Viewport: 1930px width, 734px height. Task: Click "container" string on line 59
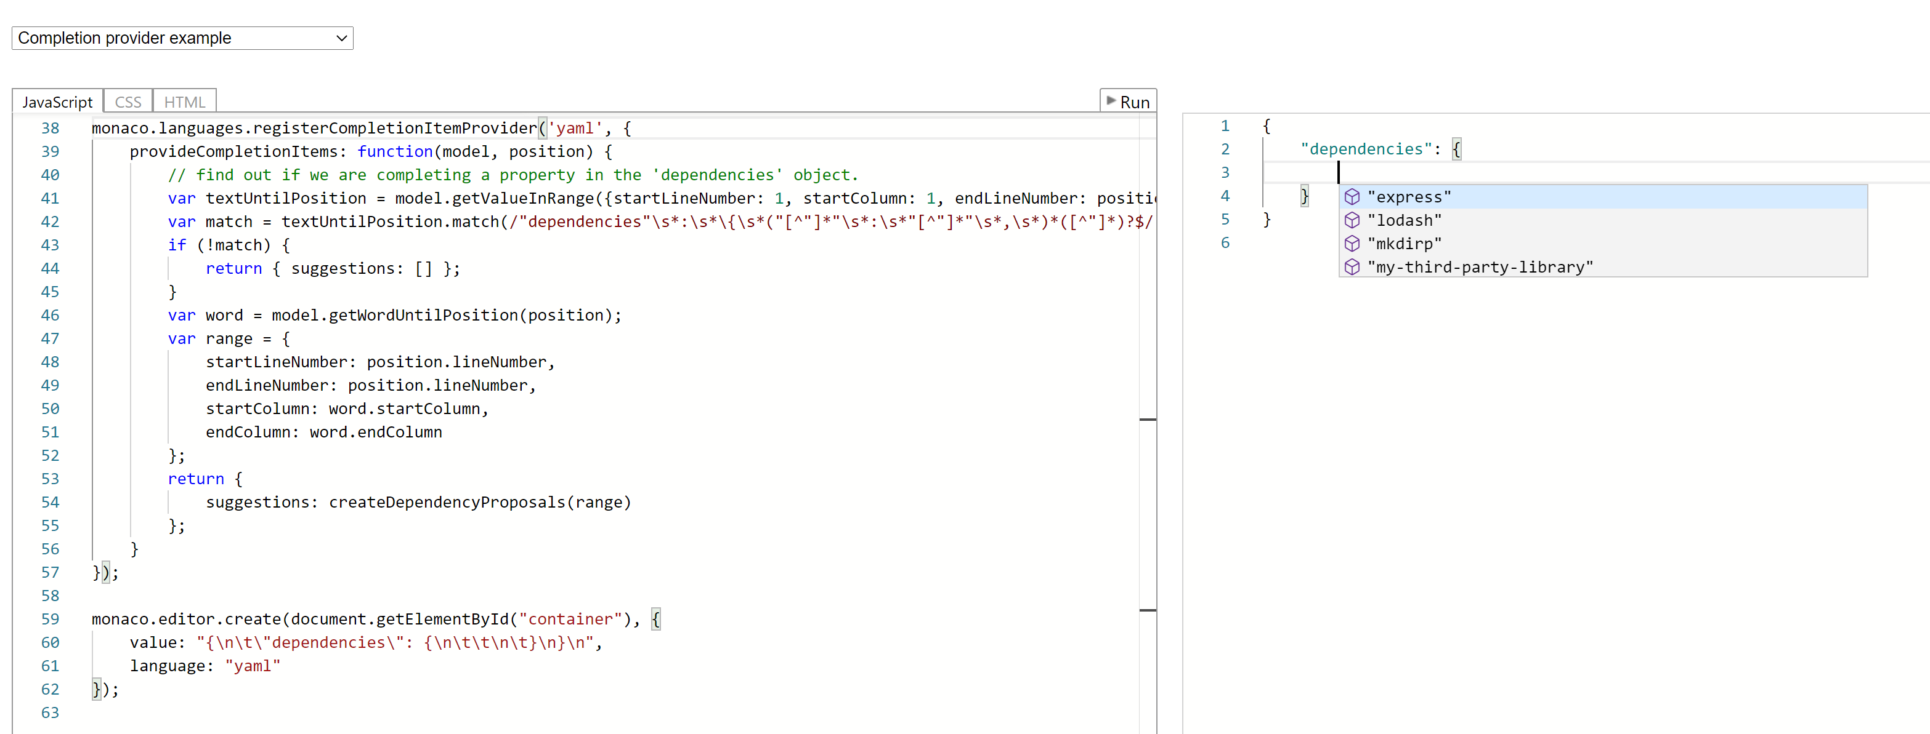tap(570, 619)
